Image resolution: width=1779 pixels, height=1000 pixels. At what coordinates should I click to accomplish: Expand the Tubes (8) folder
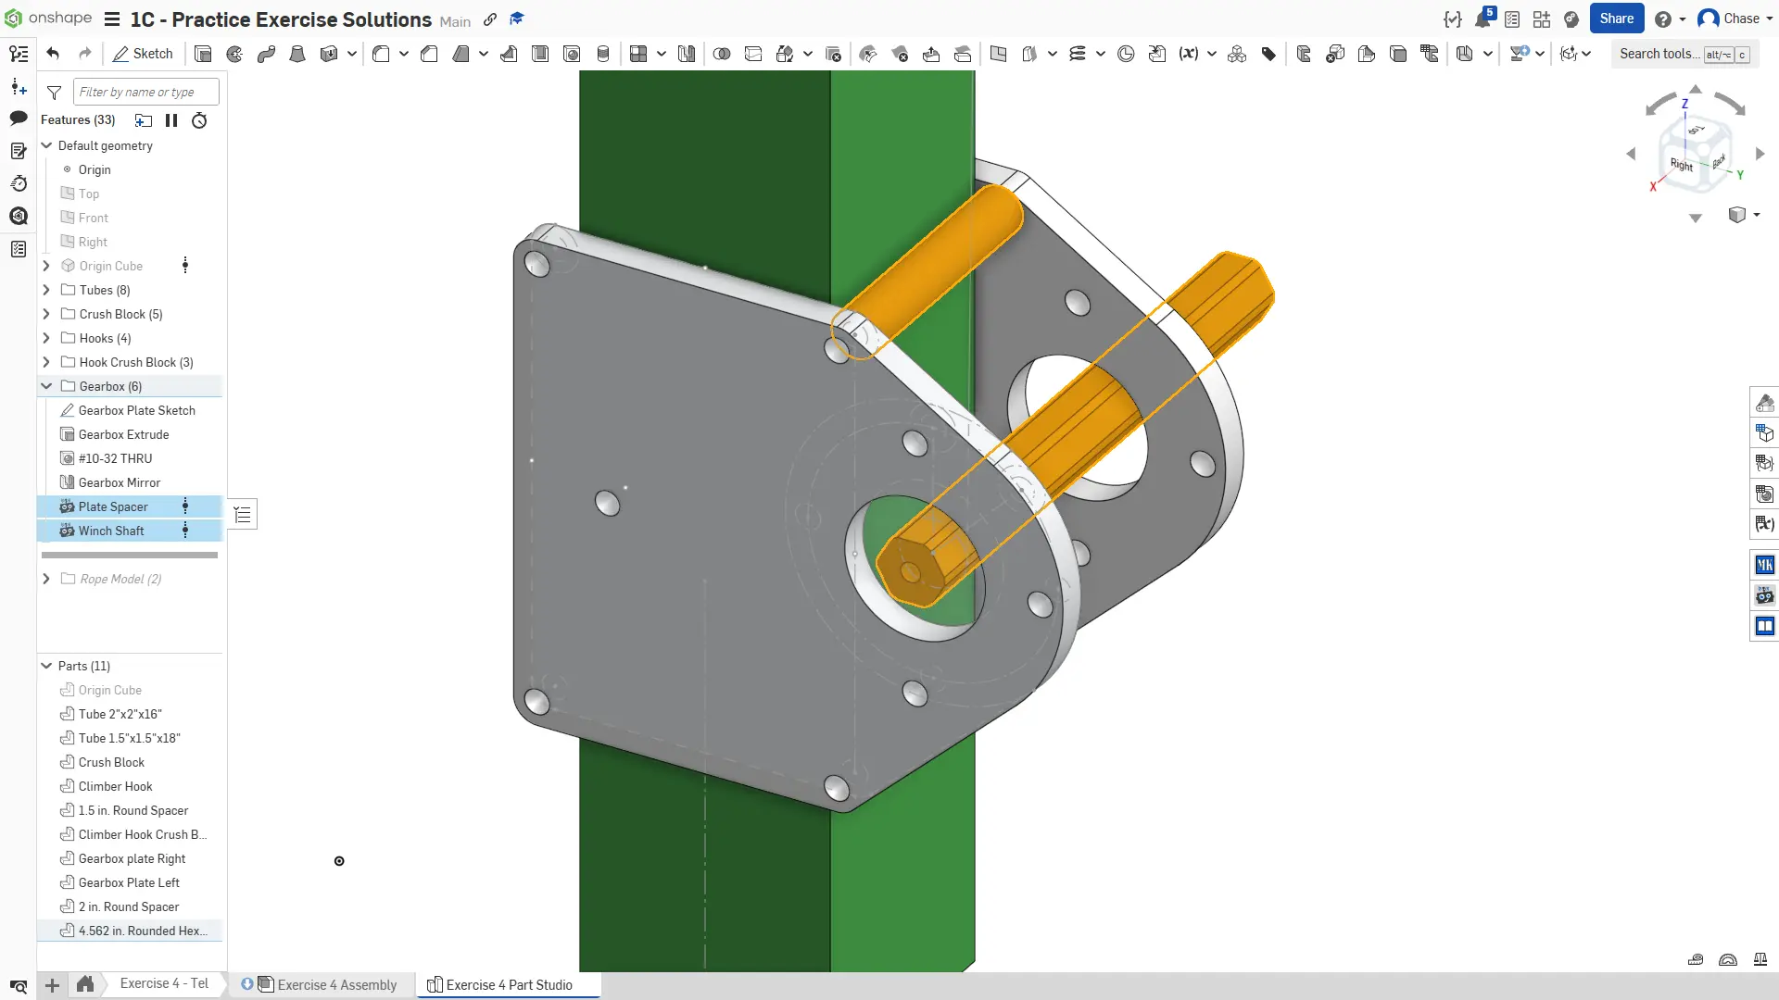[46, 290]
